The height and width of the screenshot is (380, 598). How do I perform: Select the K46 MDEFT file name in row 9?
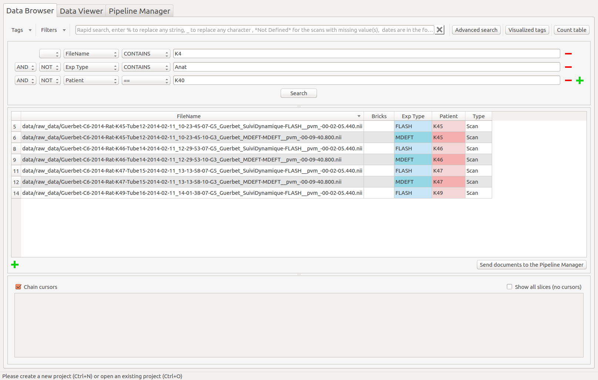pyautogui.click(x=192, y=160)
